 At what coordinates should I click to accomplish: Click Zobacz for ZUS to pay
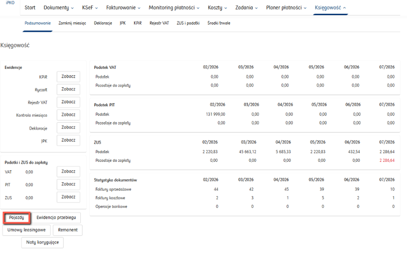pyautogui.click(x=68, y=197)
